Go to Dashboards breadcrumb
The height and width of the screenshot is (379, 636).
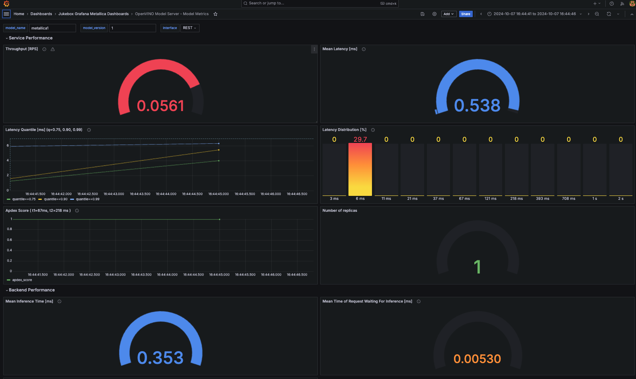tap(41, 14)
